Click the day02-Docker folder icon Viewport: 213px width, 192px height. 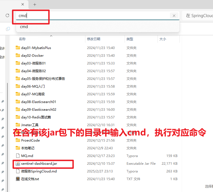[18, 56]
